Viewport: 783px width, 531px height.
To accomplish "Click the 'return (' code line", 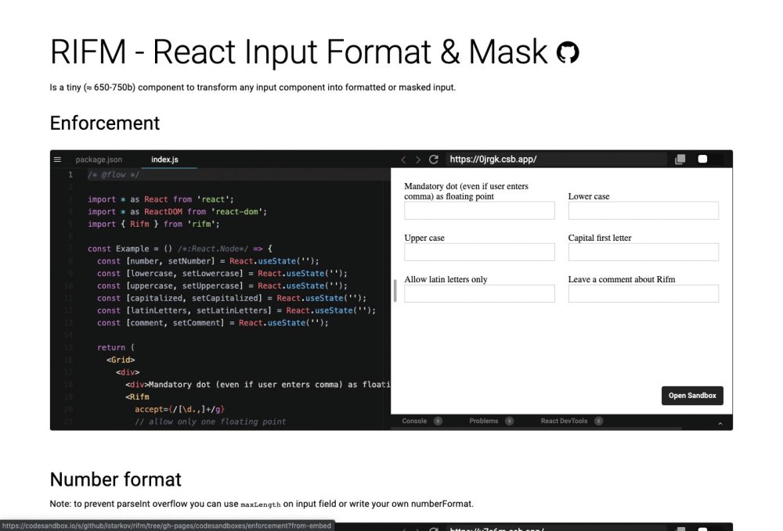I will point(116,347).
